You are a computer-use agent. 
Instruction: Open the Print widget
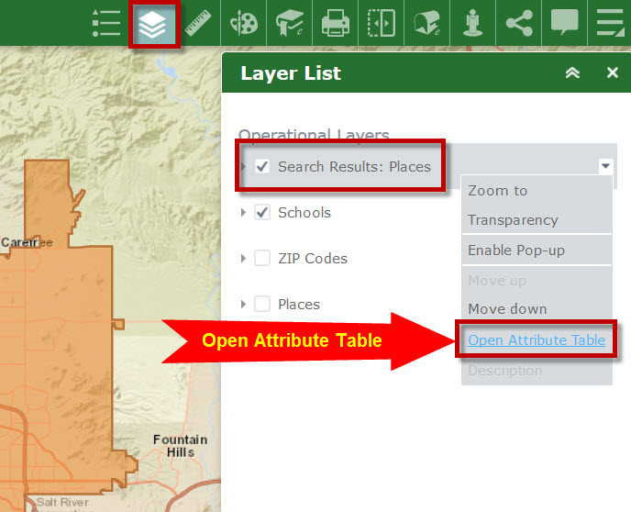click(336, 23)
